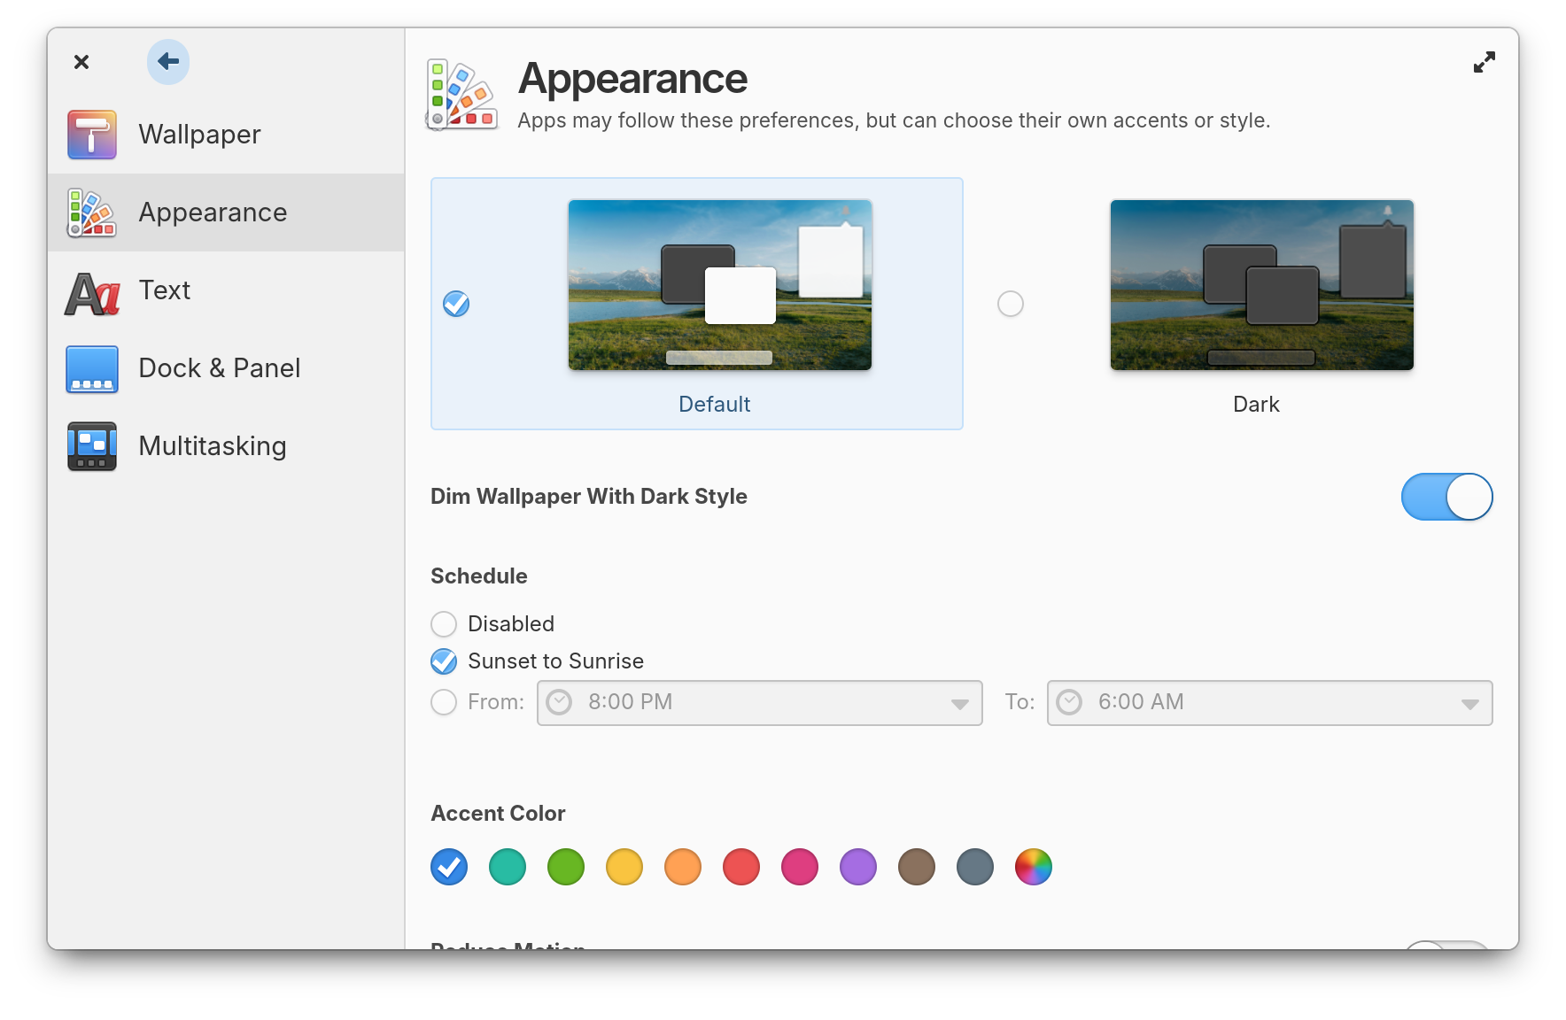Select the Default style radio button
This screenshot has width=1566, height=1020.
click(x=456, y=304)
